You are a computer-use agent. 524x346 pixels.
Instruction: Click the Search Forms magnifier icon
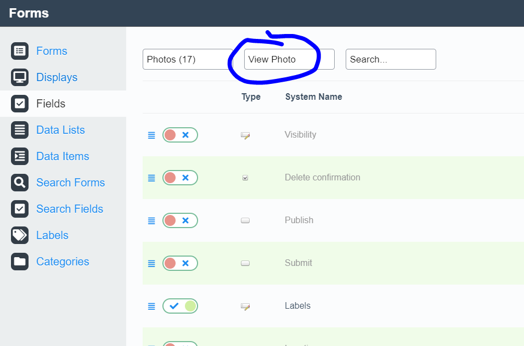pos(20,183)
